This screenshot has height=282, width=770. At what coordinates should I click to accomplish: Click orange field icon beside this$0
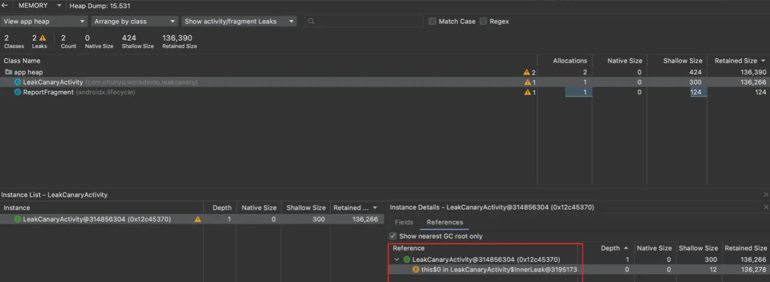(416, 270)
